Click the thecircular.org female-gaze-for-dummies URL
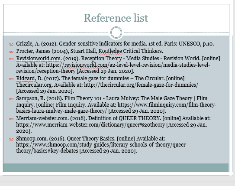The image size is (235, 186). [x=141, y=85]
